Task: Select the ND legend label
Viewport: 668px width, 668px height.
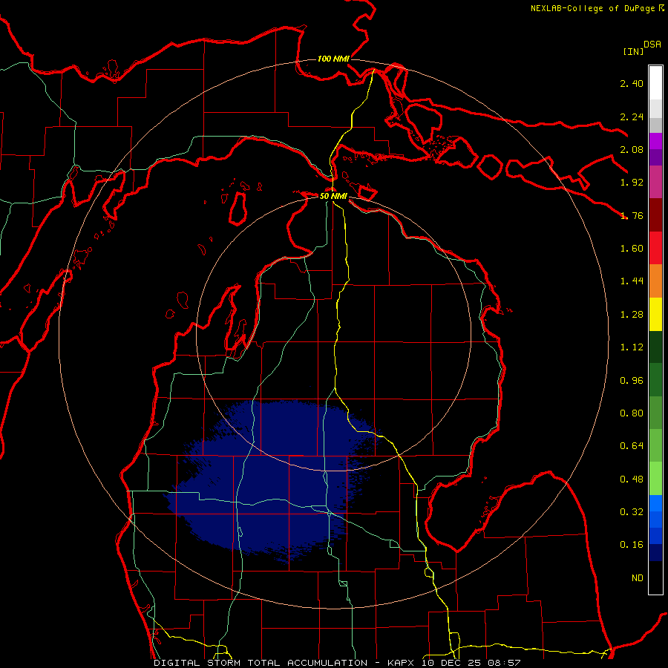Action: (x=638, y=578)
